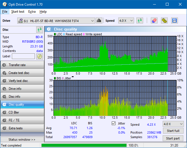The height and width of the screenshot is (148, 187).
Task: Click the save floppy disk icon
Action: [x=175, y=21]
